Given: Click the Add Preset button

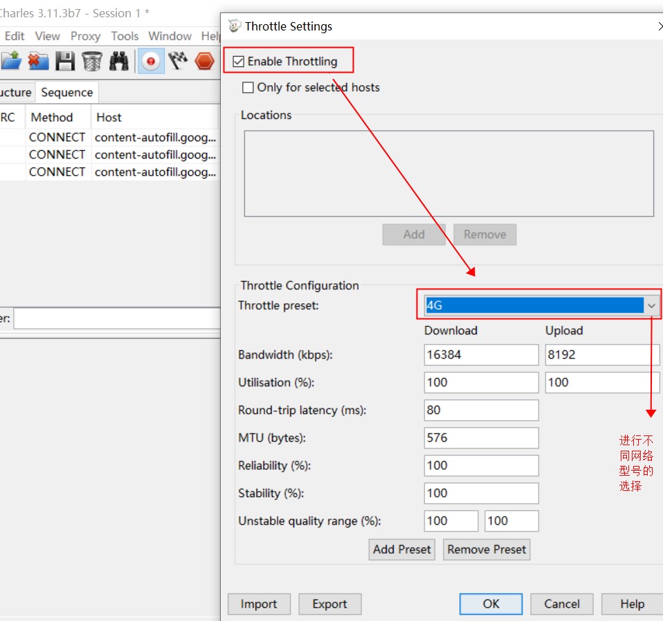Looking at the screenshot, I should click(401, 550).
